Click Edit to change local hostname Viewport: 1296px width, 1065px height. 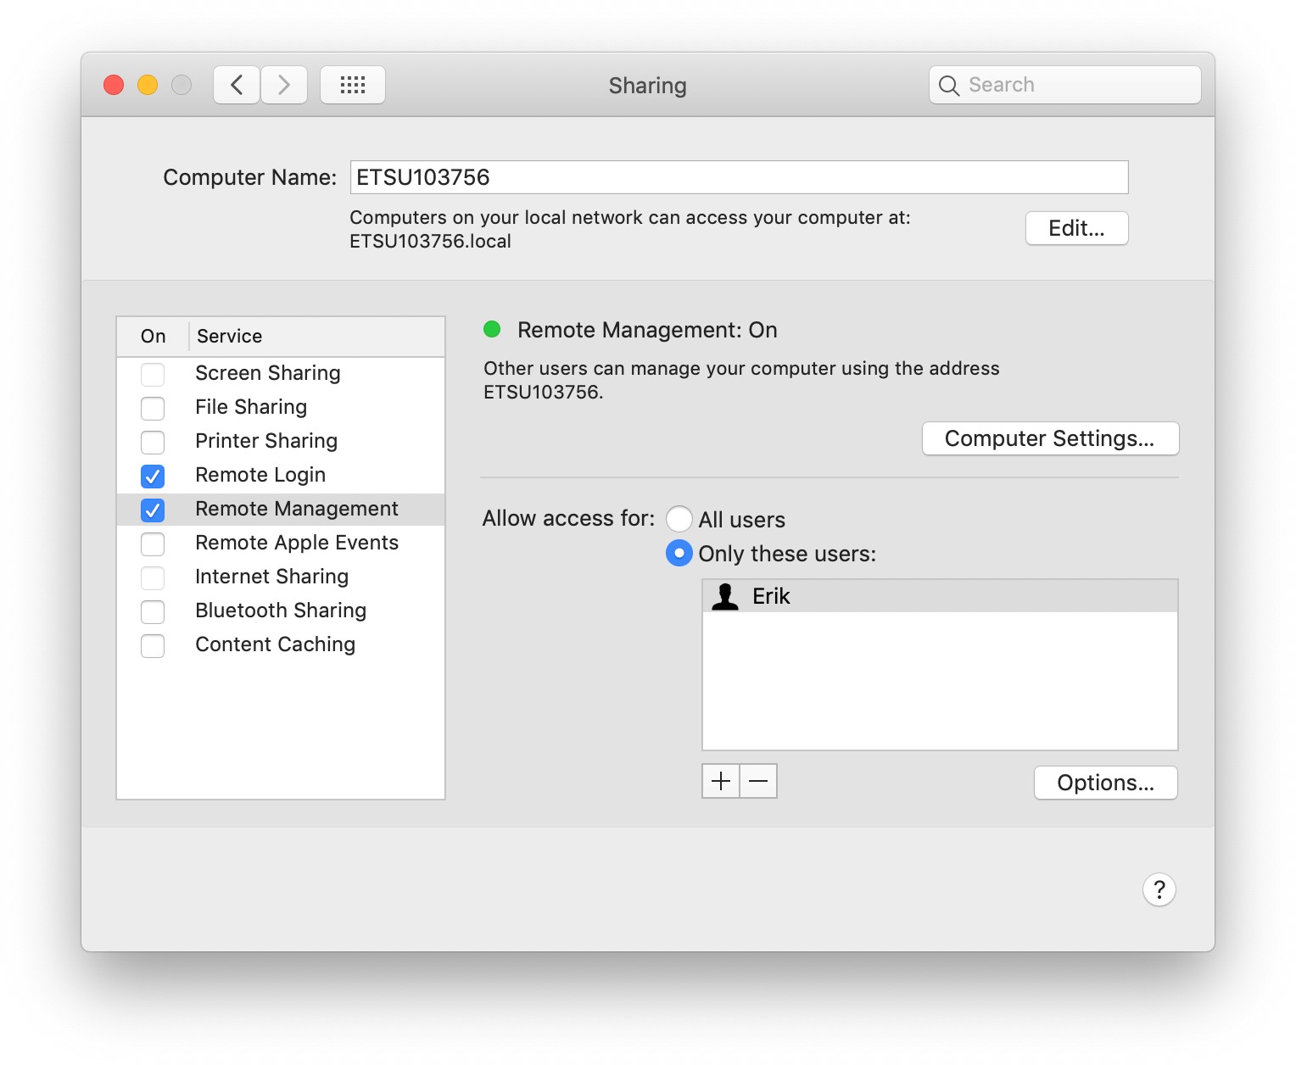1076,228
